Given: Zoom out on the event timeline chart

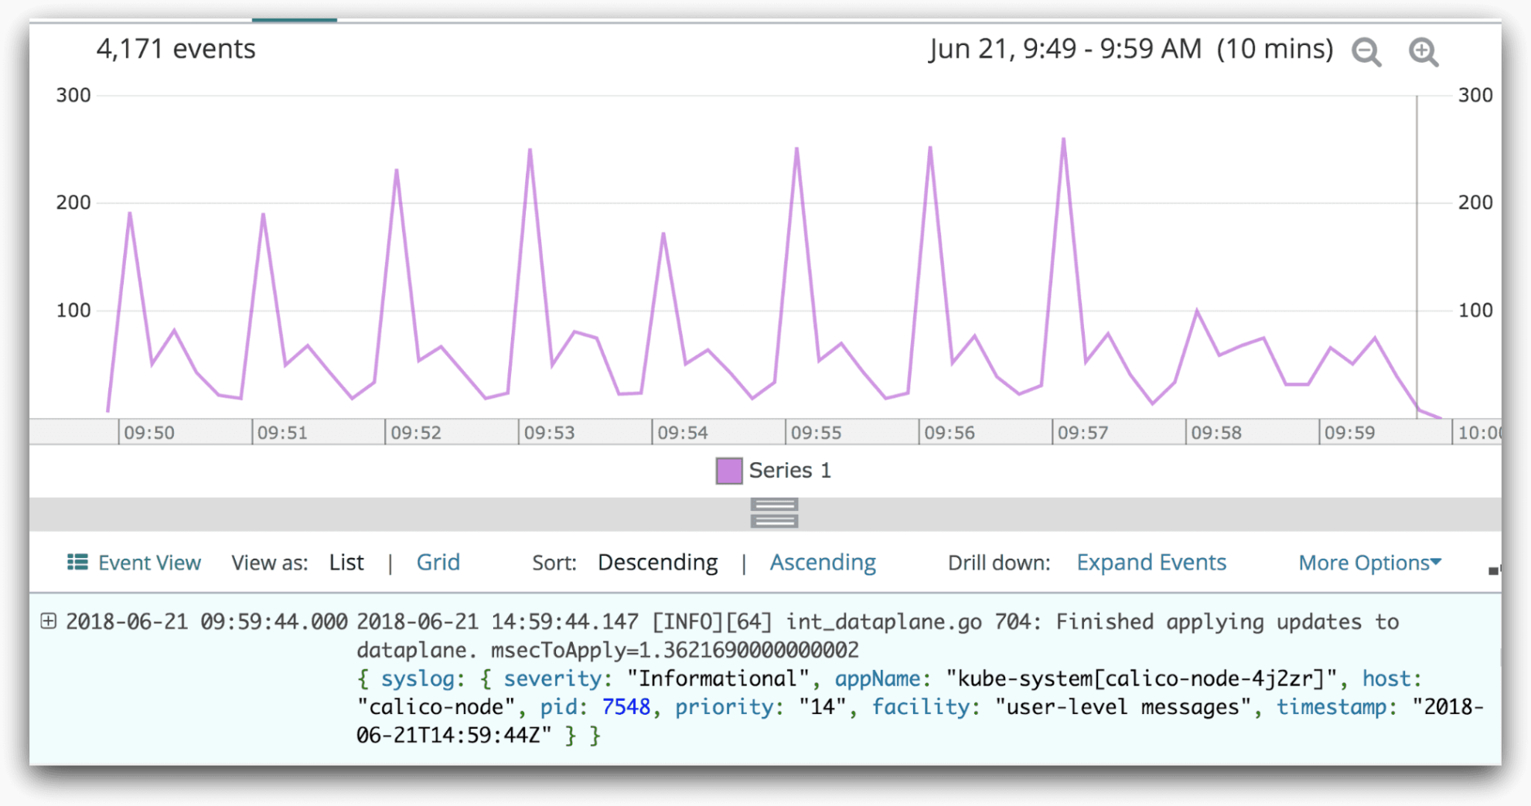Looking at the screenshot, I should pos(1366,53).
